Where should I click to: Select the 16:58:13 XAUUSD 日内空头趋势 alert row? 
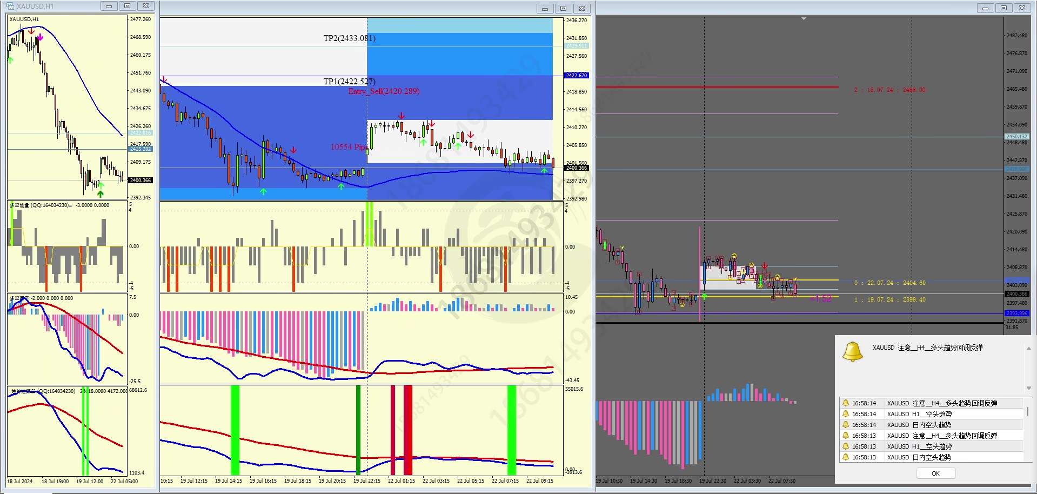tap(931, 457)
